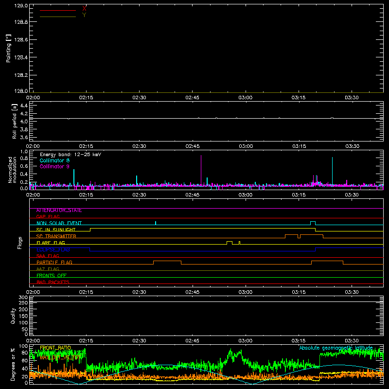Click the SC_TRANSMITTER flag label
This screenshot has height=389, width=389.
pos(56,236)
